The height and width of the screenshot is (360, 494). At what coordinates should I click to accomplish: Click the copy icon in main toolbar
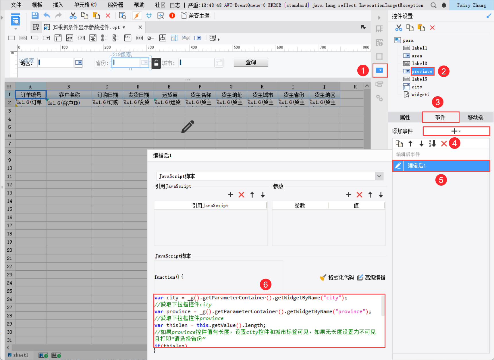84,16
